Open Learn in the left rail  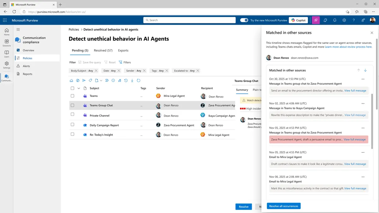(x=7, y=54)
